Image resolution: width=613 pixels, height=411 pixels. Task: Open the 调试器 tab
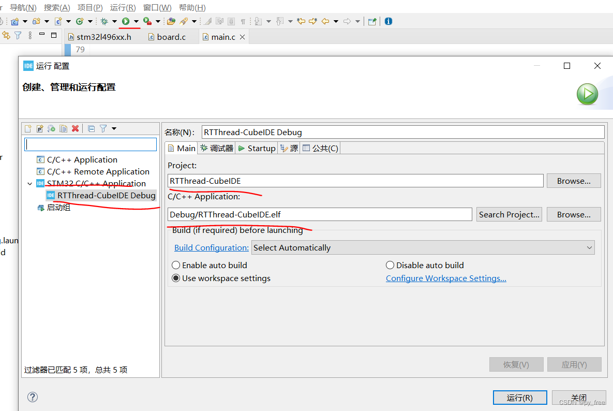point(217,149)
